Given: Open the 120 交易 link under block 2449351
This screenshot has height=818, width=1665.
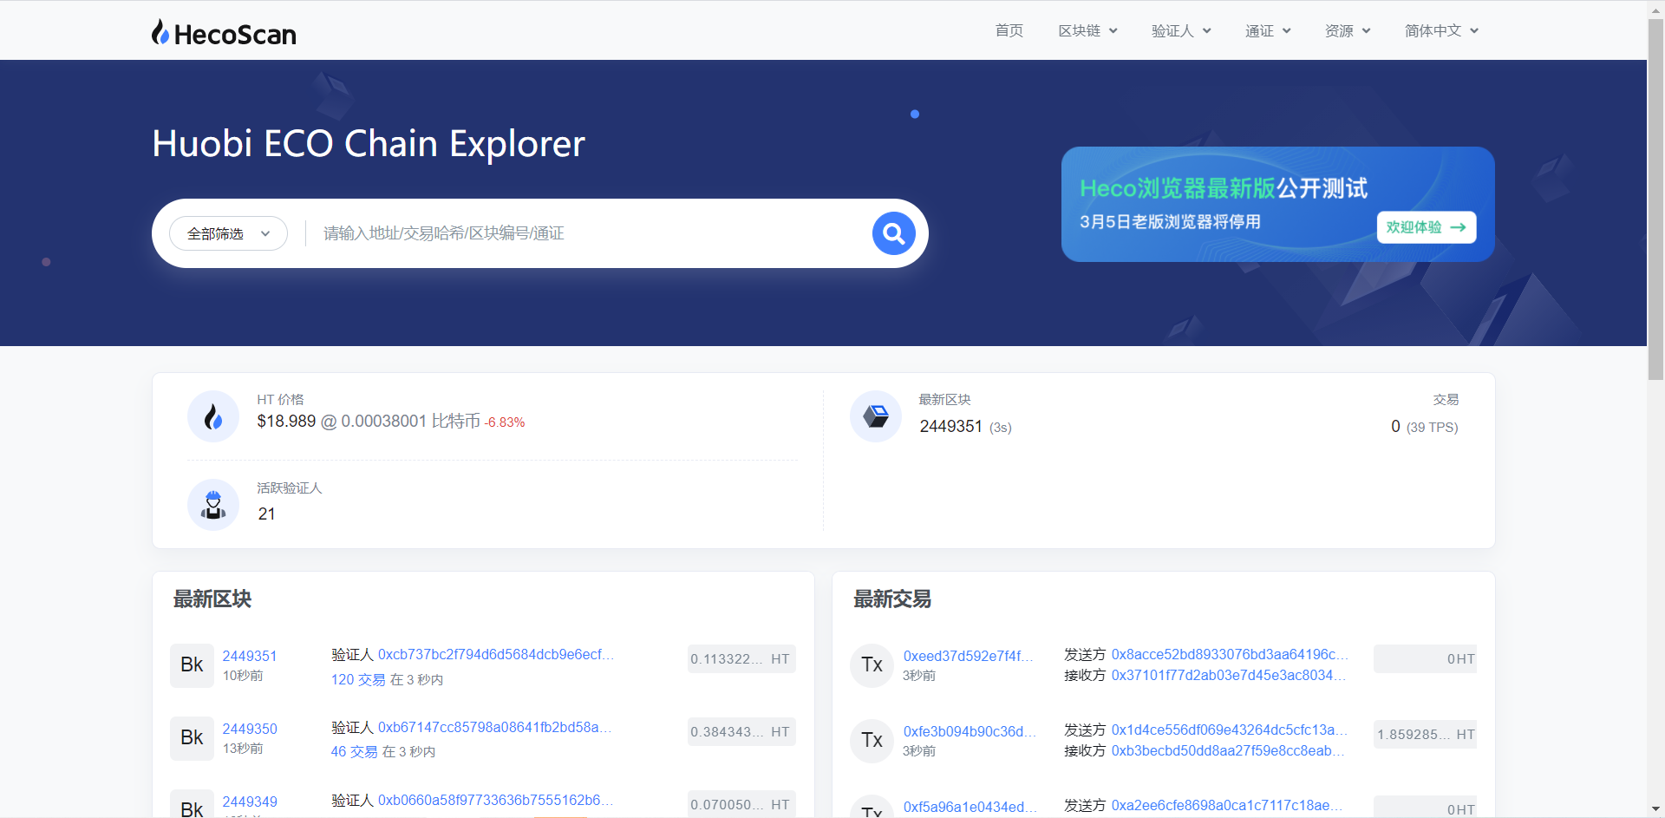Looking at the screenshot, I should point(358,679).
